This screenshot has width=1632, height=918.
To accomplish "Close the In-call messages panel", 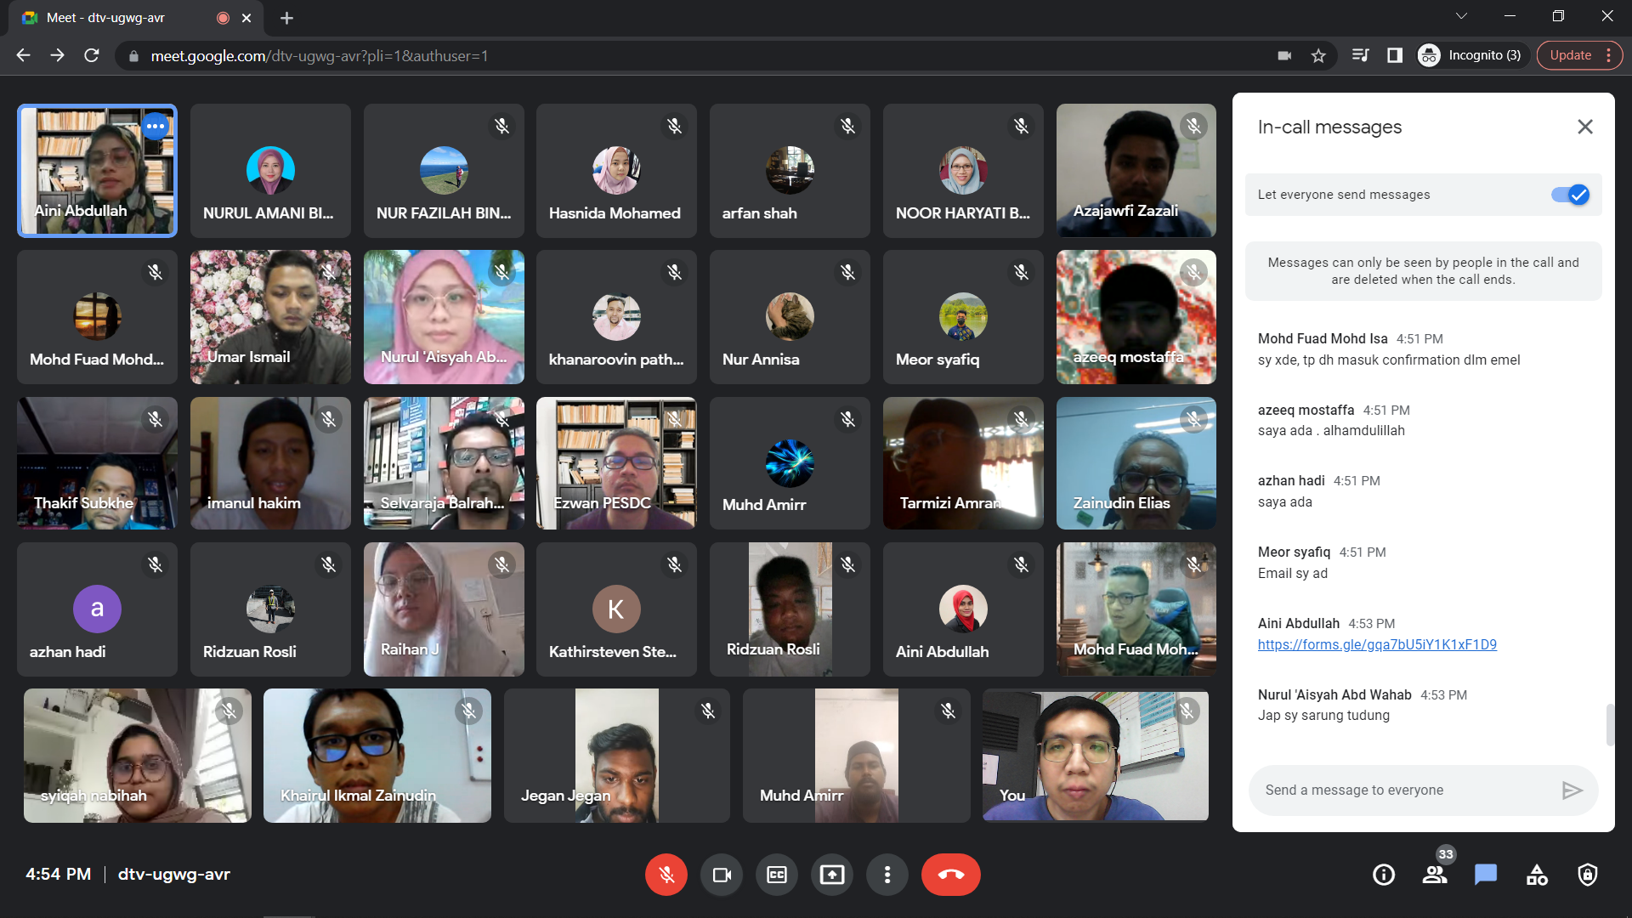I will pos(1585,127).
